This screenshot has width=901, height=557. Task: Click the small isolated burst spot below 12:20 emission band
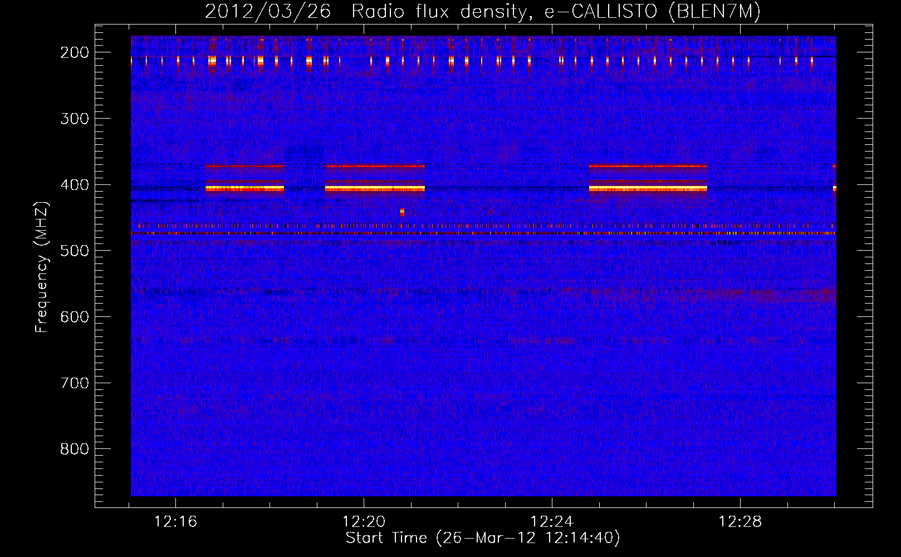click(402, 212)
